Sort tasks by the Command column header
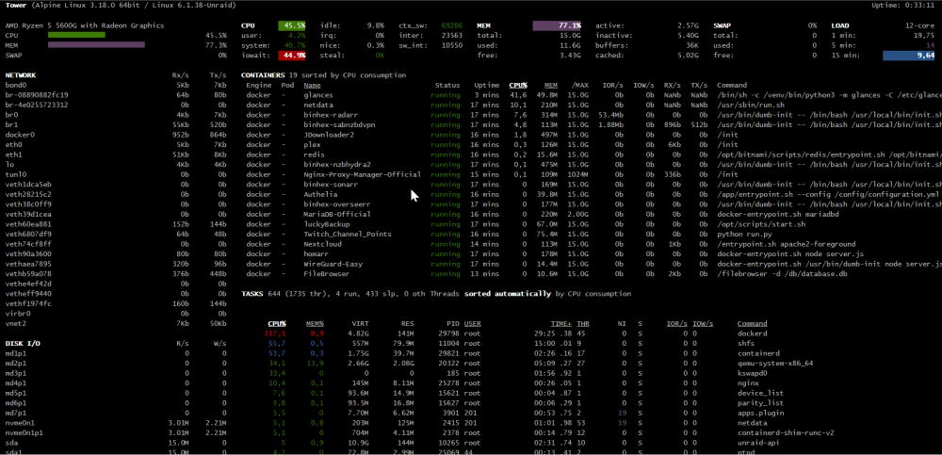942x455 pixels. coord(752,323)
